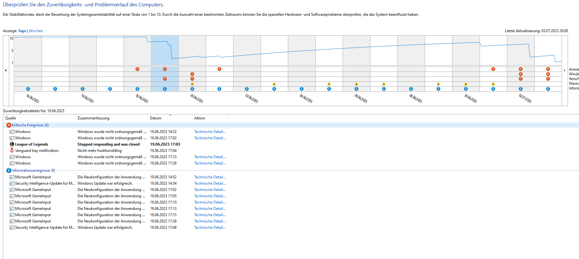The height and width of the screenshot is (259, 579).
Task: Sort list by Datum column header
Action: click(x=170, y=118)
